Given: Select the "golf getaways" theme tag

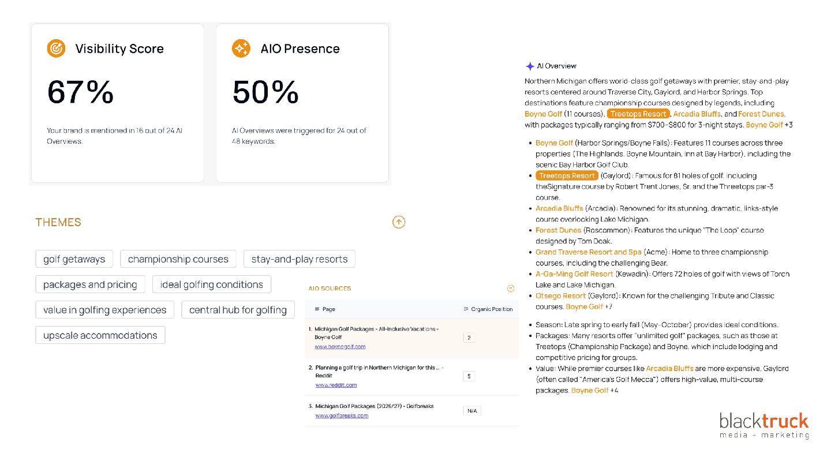Looking at the screenshot, I should point(74,259).
